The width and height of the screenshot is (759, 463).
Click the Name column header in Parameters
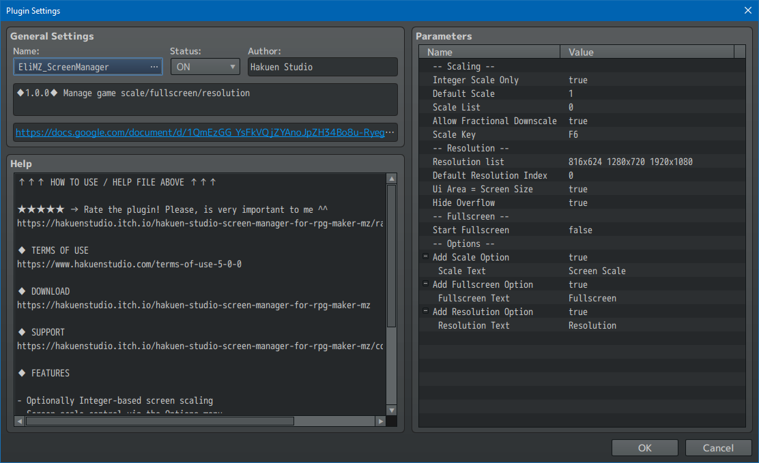click(489, 53)
